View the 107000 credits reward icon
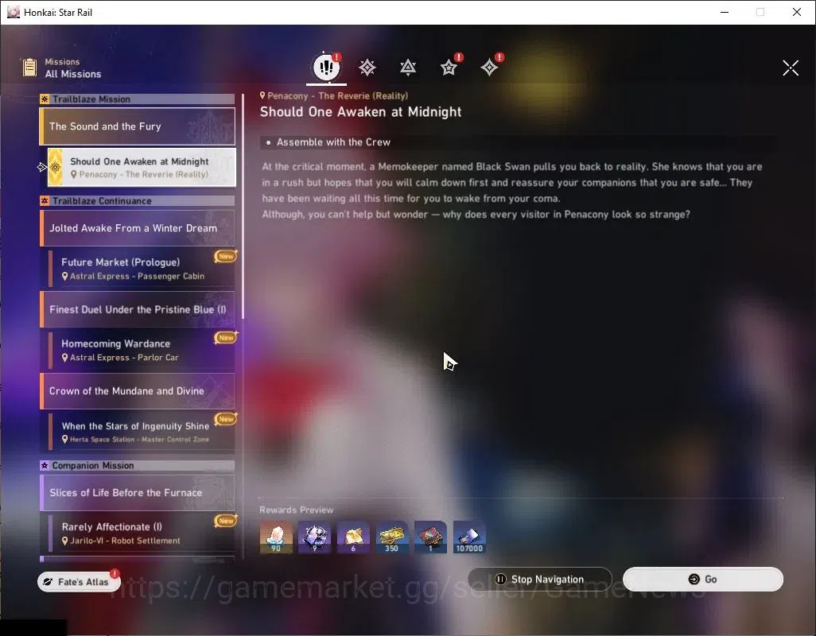The width and height of the screenshot is (816, 636). coord(469,537)
